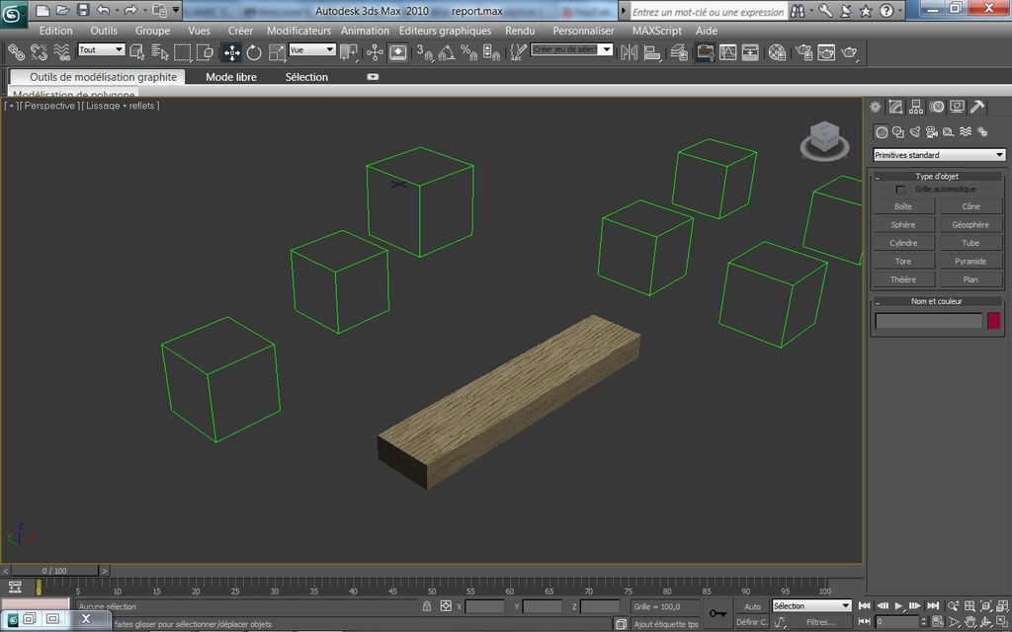
Task: Click the Pyramide button
Action: (970, 261)
